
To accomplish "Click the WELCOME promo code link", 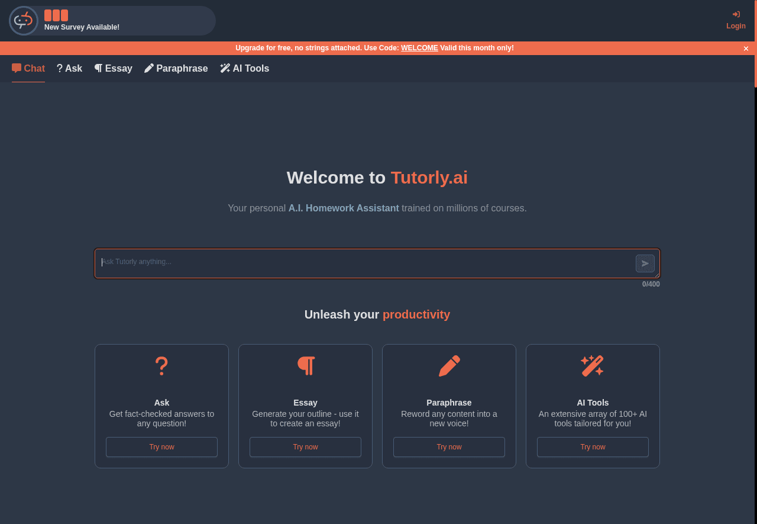I will pos(419,48).
